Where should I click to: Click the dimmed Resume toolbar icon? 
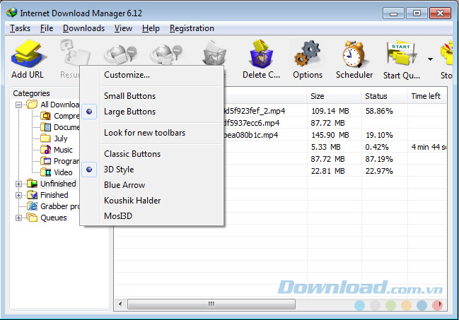pos(74,54)
